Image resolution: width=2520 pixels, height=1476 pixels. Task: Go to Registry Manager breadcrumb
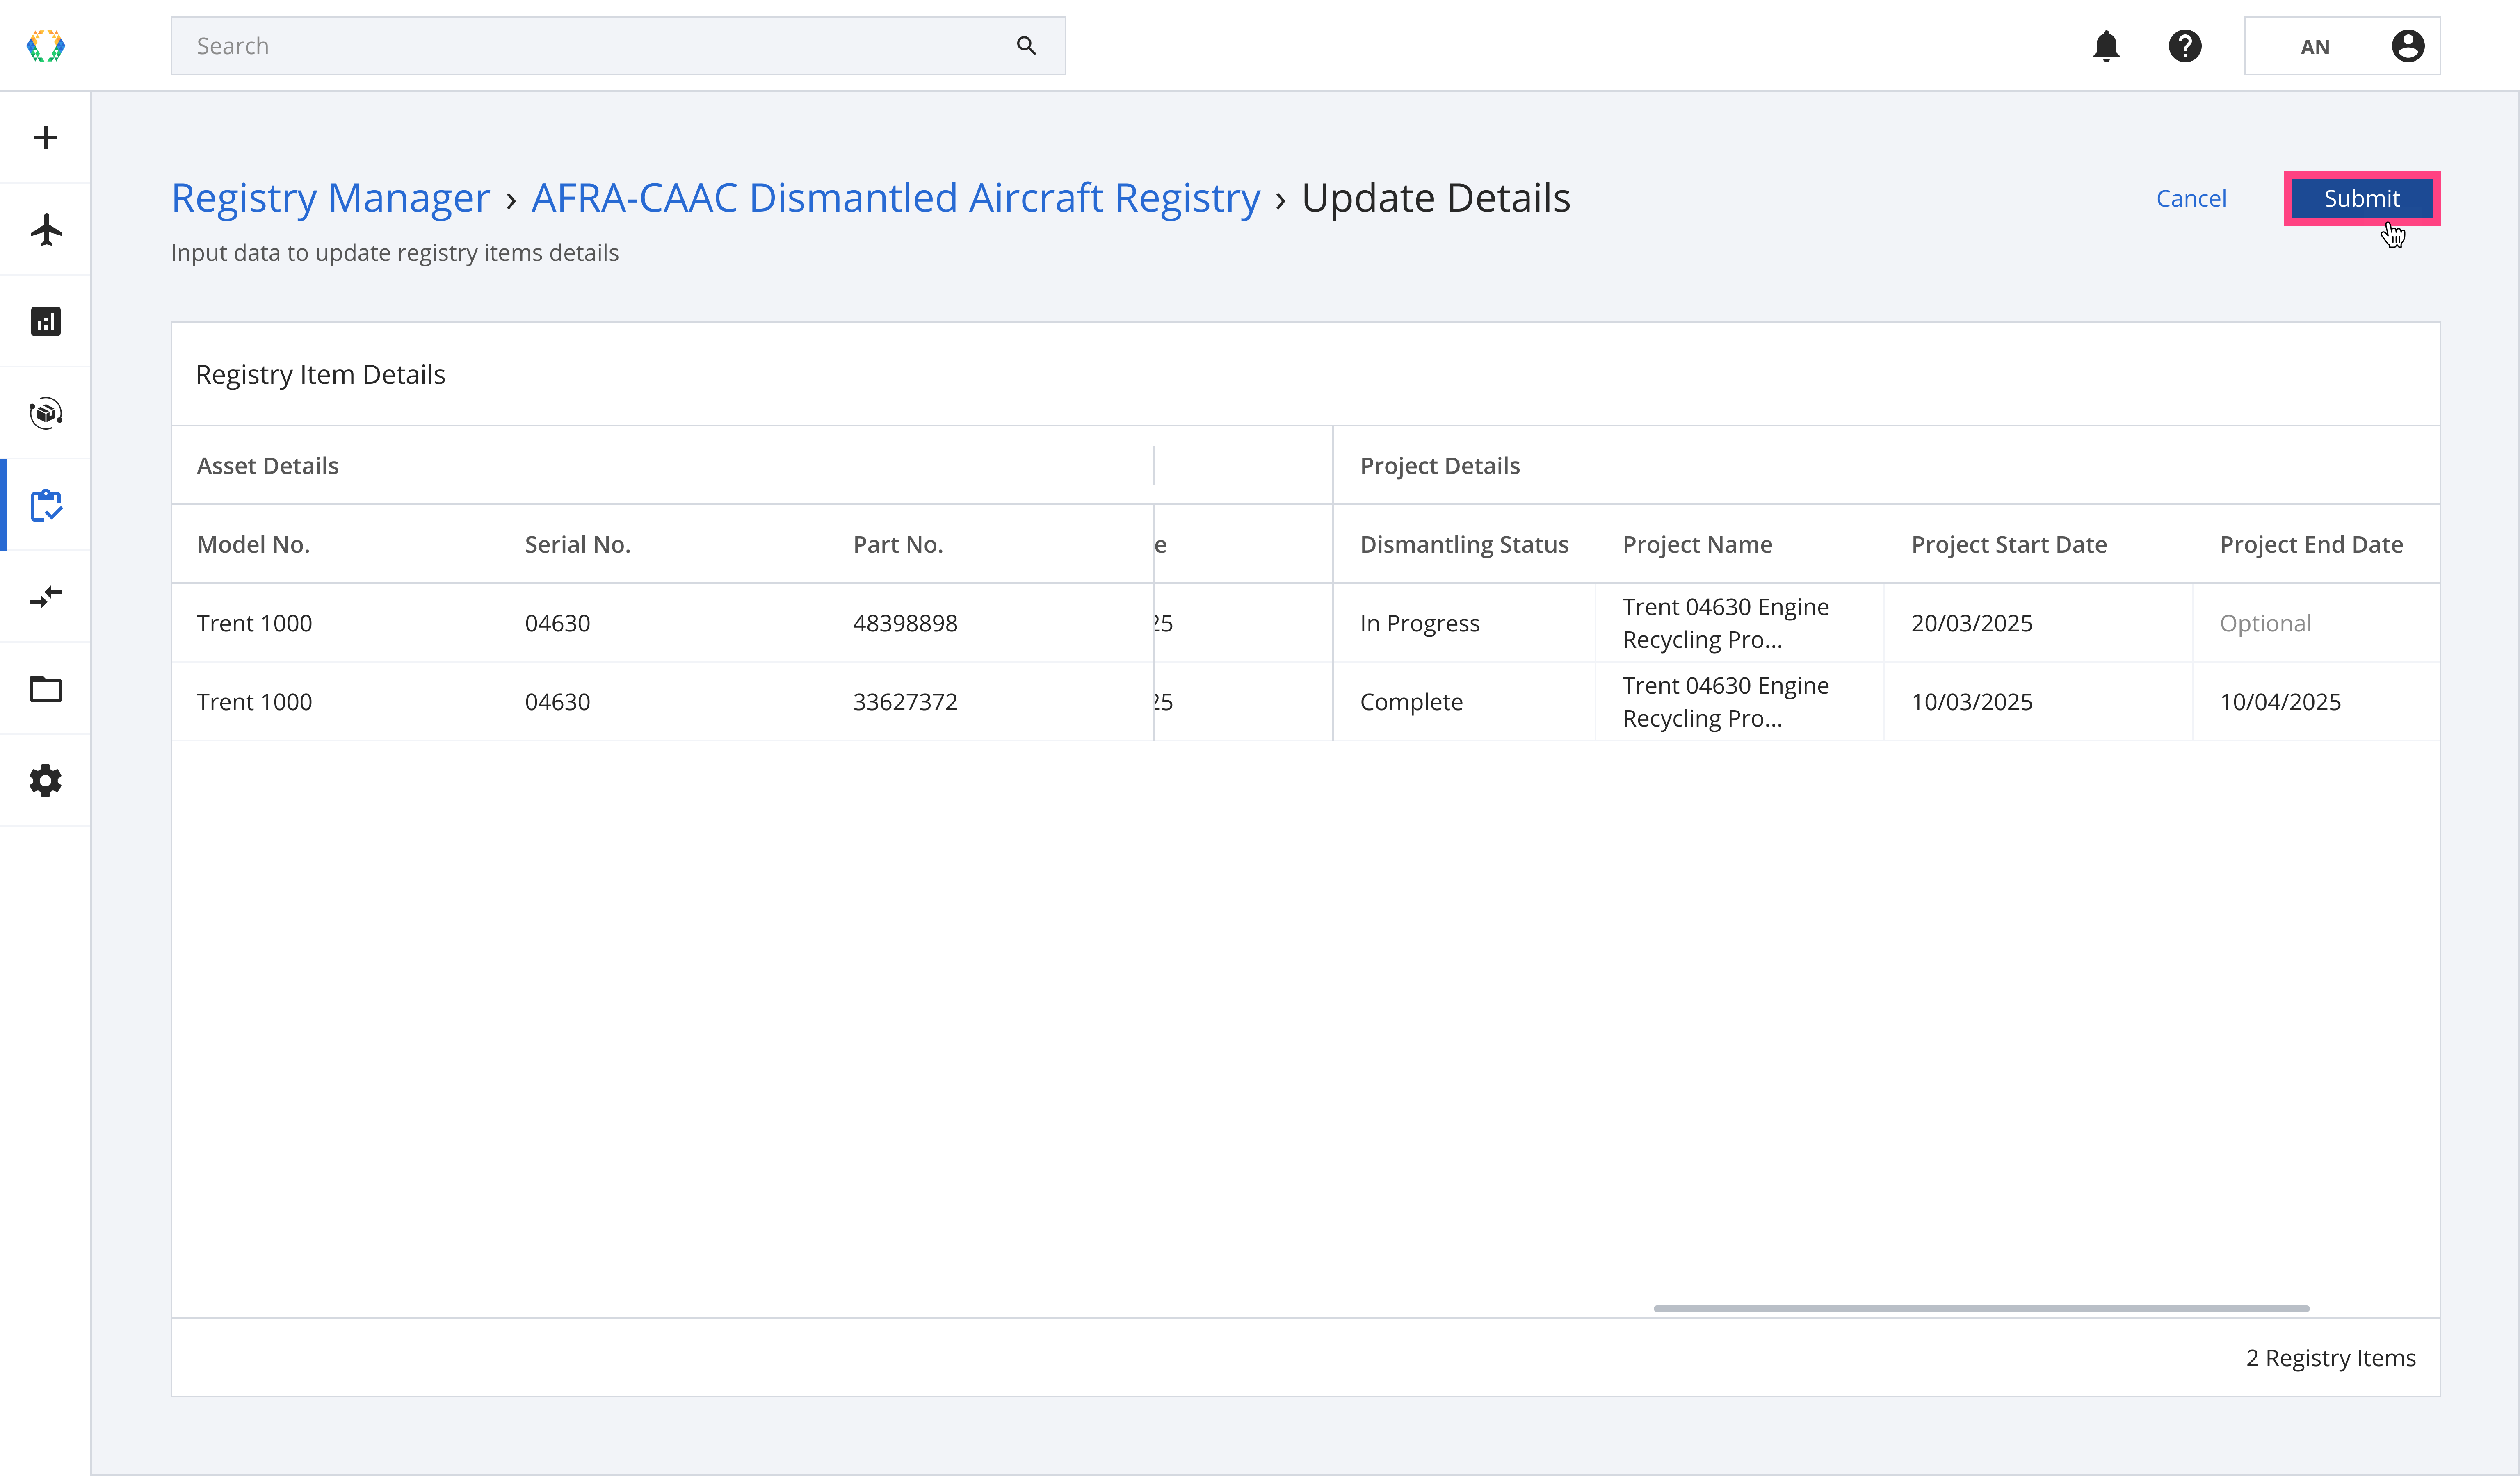(330, 198)
